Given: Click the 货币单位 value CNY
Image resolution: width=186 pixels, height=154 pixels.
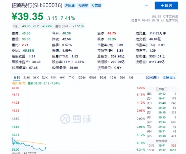Looking at the screenshot, I should (118, 68).
